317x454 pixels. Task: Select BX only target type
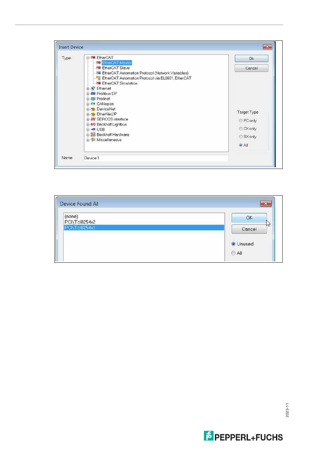coord(241,137)
